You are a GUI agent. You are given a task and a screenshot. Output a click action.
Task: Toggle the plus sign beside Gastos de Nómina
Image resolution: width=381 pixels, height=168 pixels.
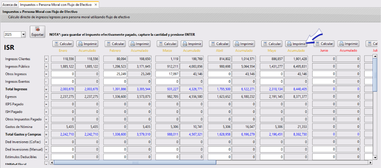[x=47, y=127]
